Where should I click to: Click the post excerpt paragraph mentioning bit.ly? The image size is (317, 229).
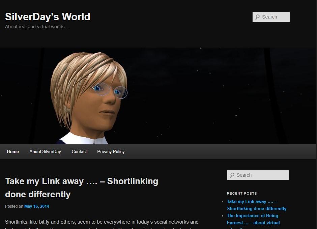point(102,222)
